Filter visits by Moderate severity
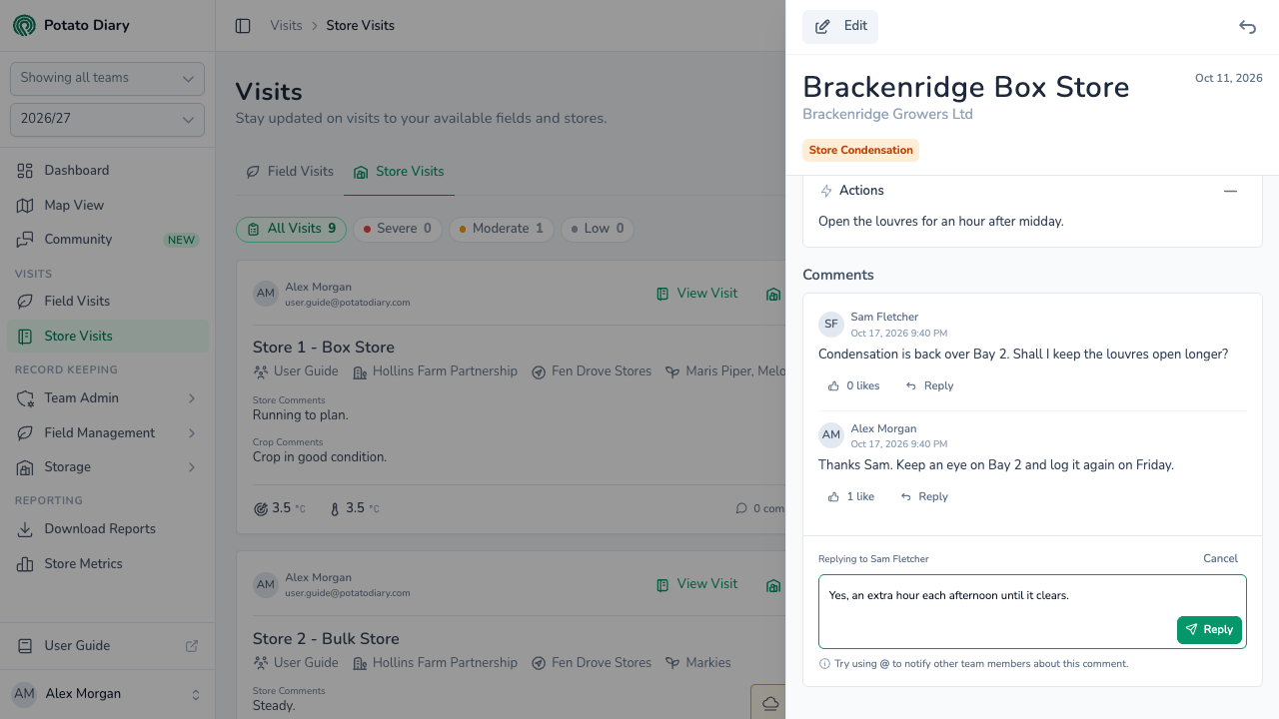The image size is (1279, 719). coord(501,229)
